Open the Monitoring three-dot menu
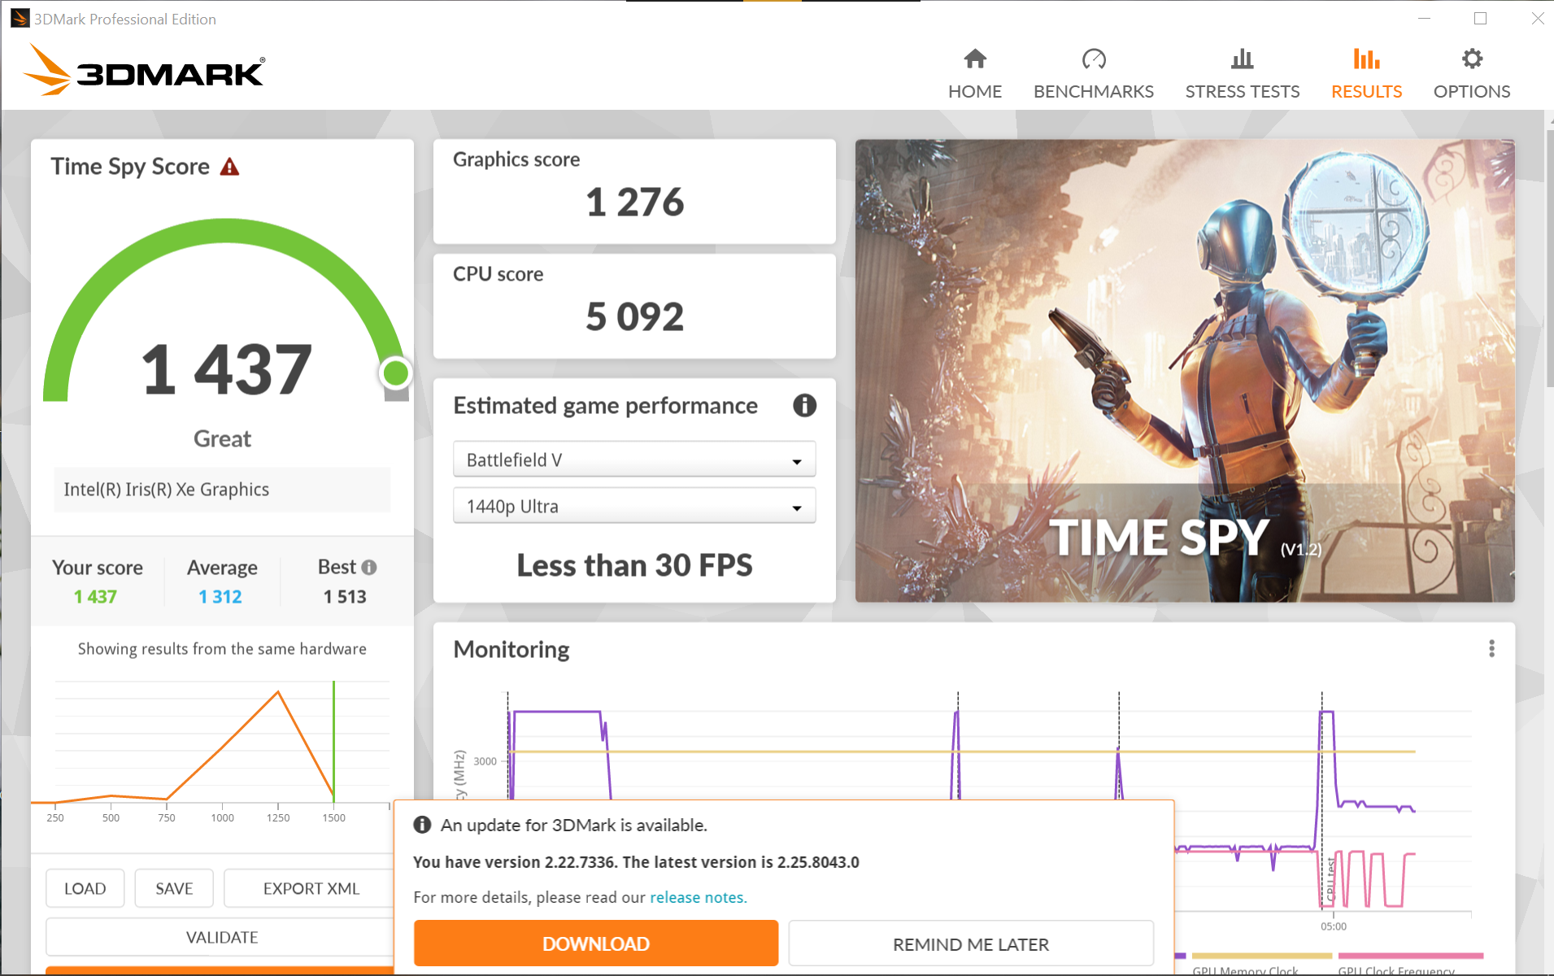Screen dimensions: 1554x976 1491,648
